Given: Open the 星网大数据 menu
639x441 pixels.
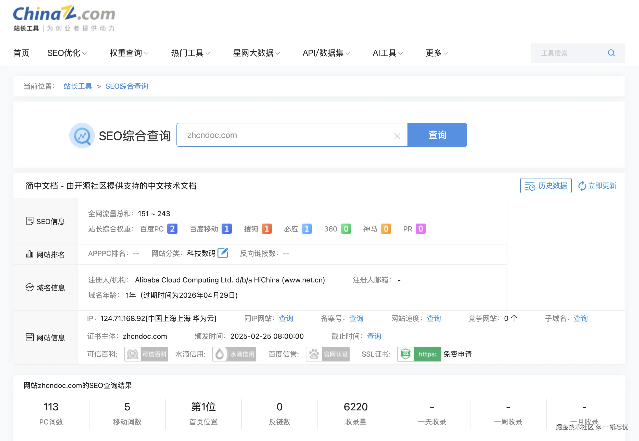Looking at the screenshot, I should 256,53.
